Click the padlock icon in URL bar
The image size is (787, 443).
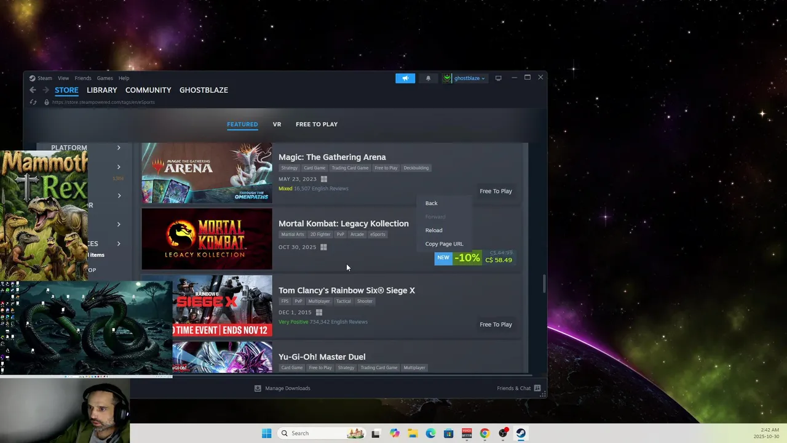point(46,102)
